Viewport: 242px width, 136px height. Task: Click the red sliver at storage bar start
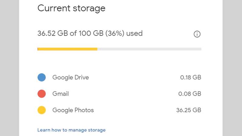click(38, 49)
